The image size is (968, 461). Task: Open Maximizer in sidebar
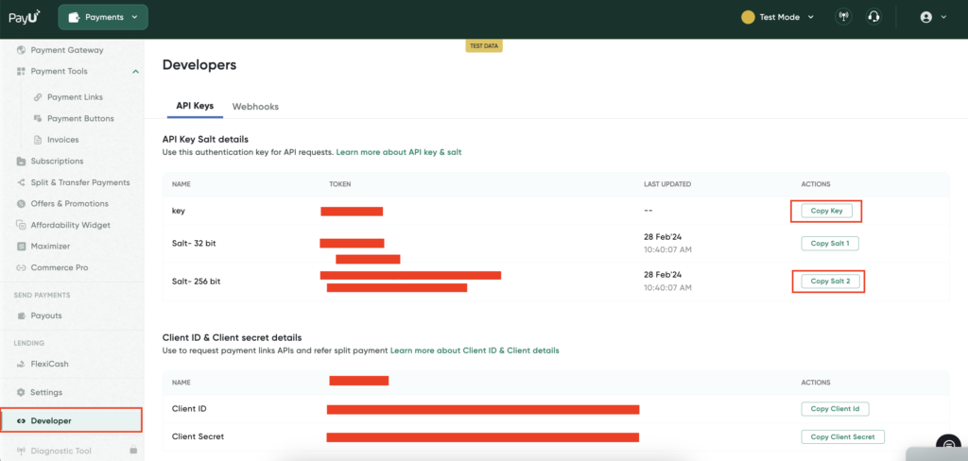[x=51, y=247]
